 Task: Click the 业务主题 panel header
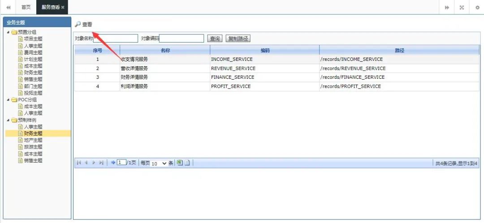(x=37, y=22)
